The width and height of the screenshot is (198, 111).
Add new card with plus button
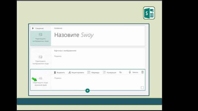tap(88, 91)
